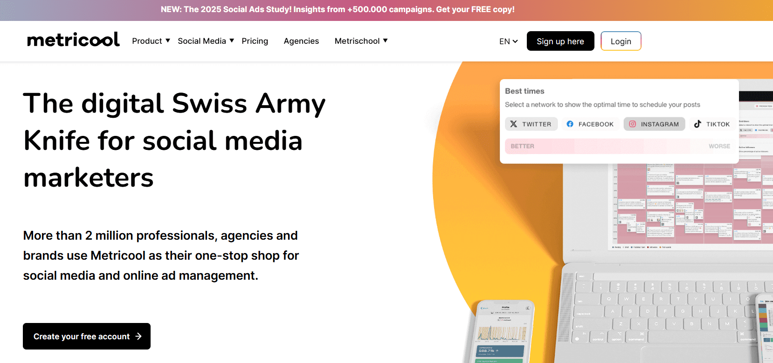This screenshot has height=363, width=773.
Task: Click the phone analytics mockup image
Action: (x=504, y=333)
